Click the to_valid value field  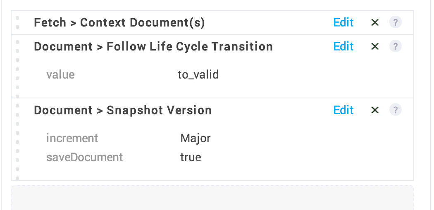click(198, 75)
